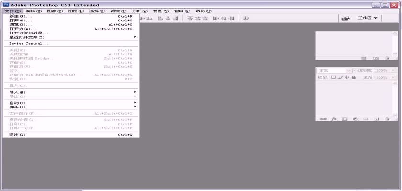Click History panel scrollbar down arrow
This screenshot has width=402, height=191.
pyautogui.click(x=395, y=53)
